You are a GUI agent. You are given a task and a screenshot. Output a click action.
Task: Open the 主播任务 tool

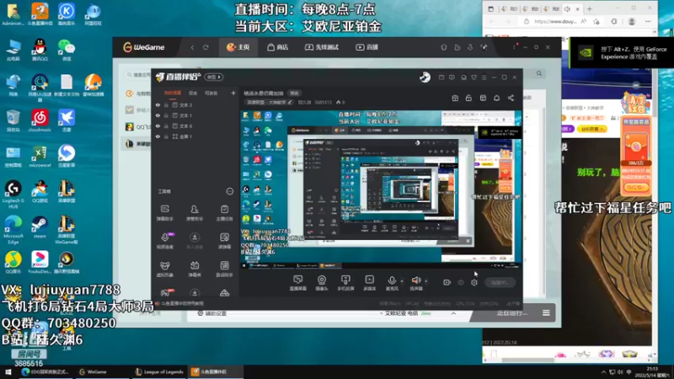point(224,212)
